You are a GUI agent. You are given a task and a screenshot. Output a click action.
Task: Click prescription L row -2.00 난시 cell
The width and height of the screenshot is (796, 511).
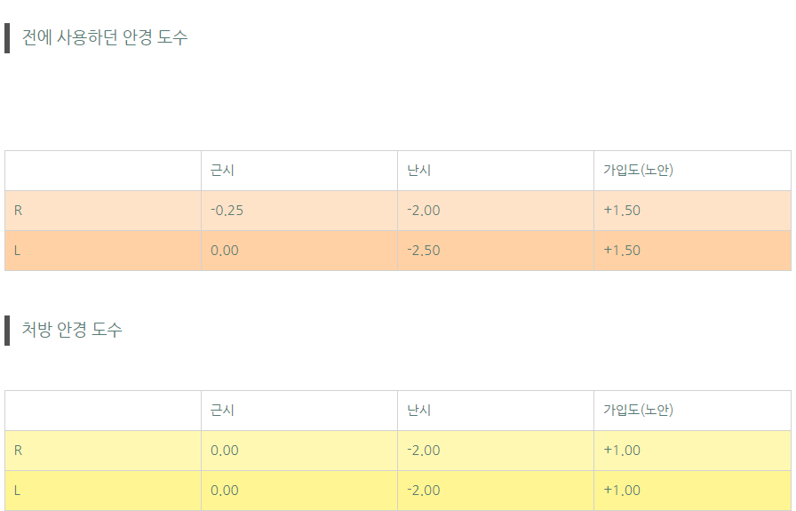pyautogui.click(x=424, y=491)
